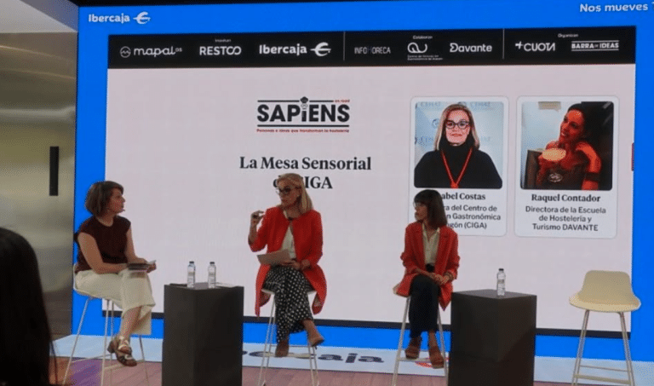The image size is (654, 386).
Task: Click the text 'La Mesa Sensorial'
Action: 305,163
